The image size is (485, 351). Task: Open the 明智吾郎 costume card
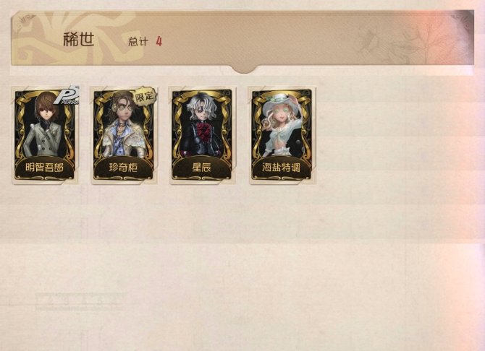(x=45, y=135)
